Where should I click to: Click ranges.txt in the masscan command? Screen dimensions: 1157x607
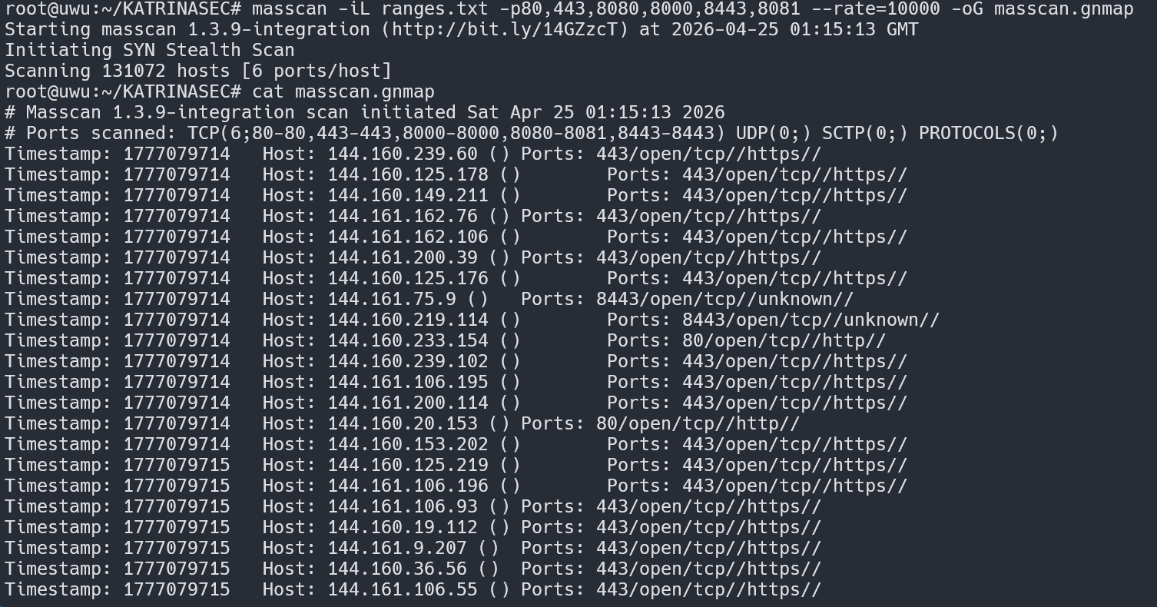click(x=424, y=9)
